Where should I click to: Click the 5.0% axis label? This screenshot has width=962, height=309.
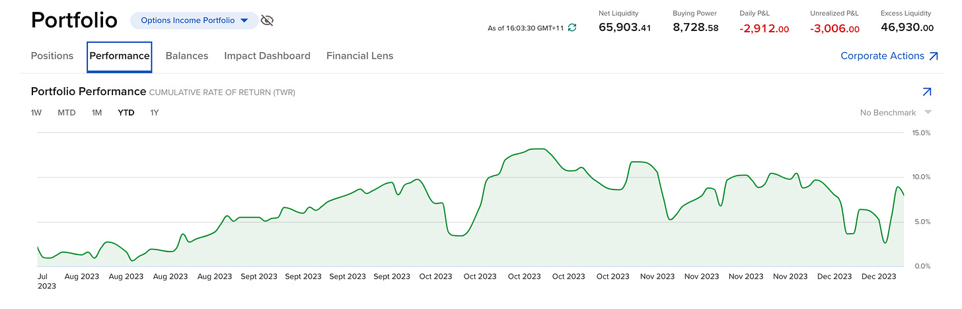click(922, 222)
